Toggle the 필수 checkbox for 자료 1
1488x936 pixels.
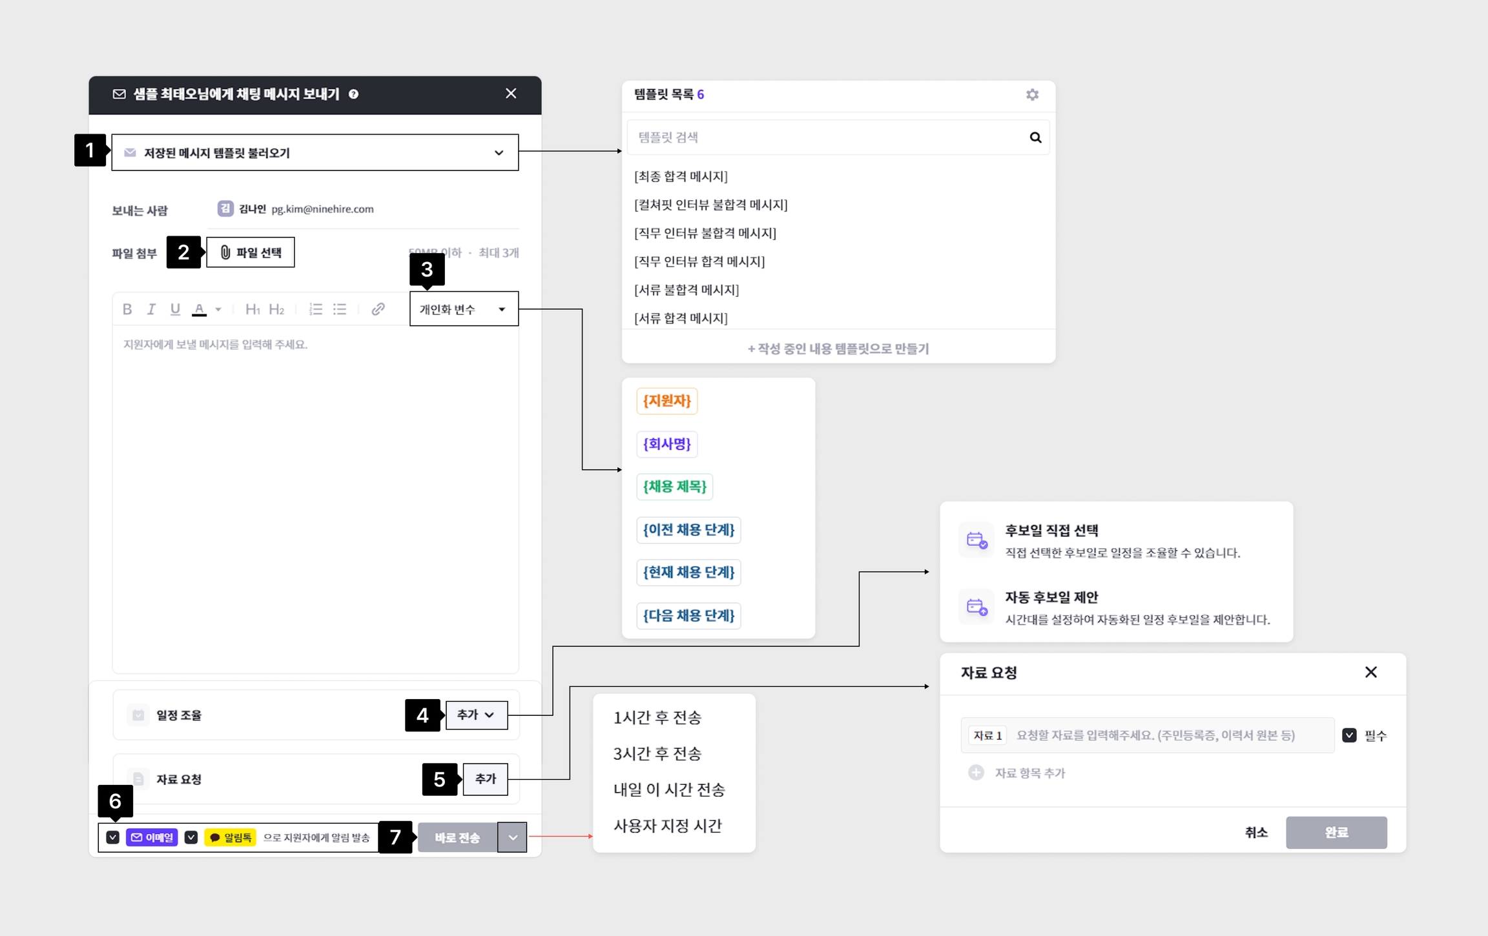[x=1349, y=735]
